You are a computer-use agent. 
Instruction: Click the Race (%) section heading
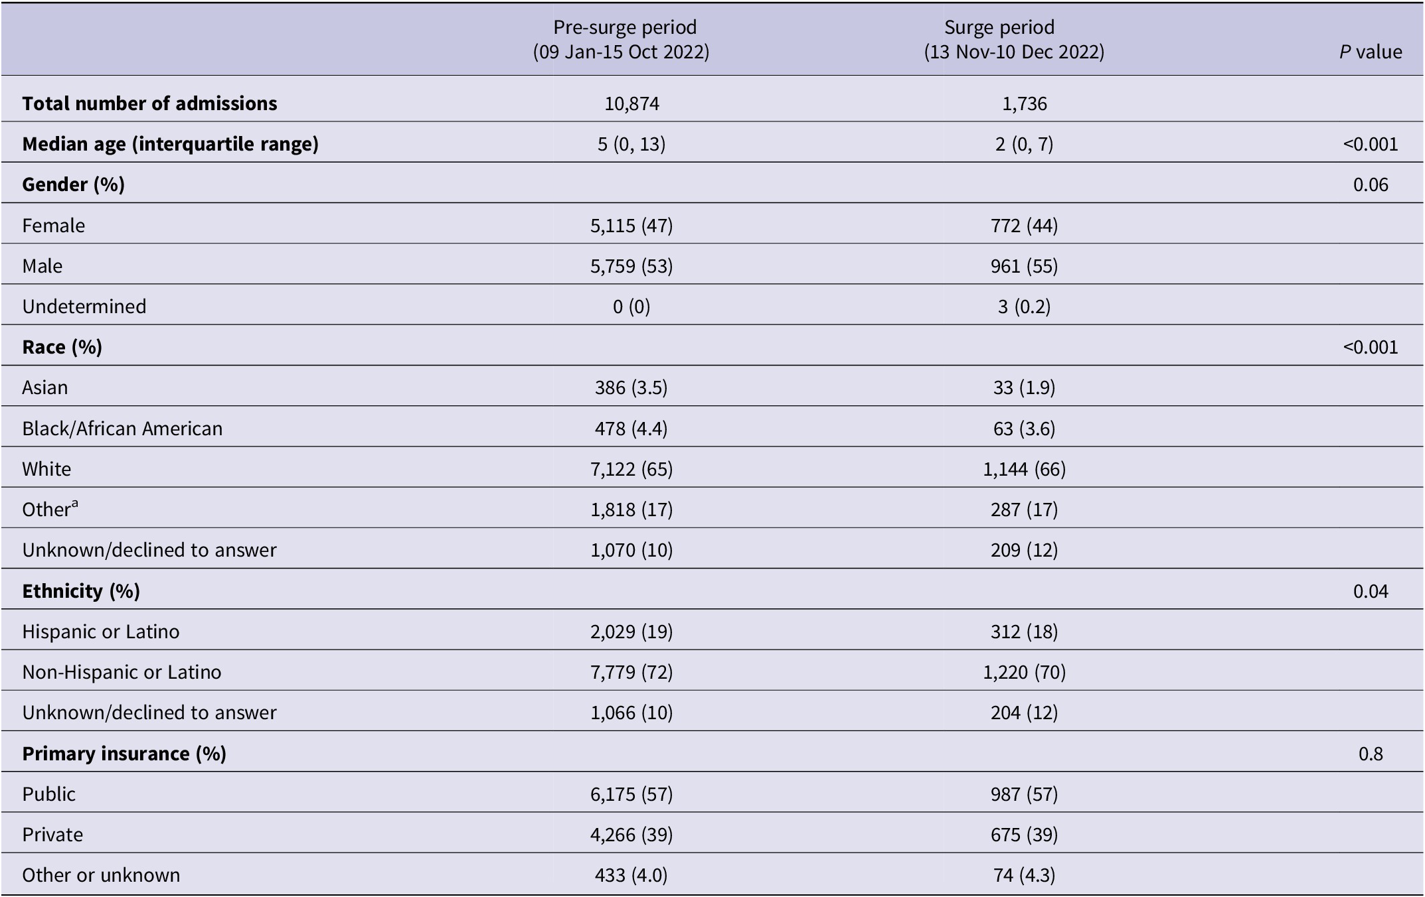62,347
